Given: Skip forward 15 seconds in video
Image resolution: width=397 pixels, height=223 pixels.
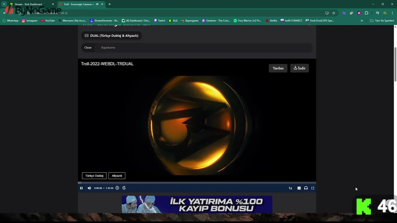Looking at the screenshot, I should [x=124, y=188].
